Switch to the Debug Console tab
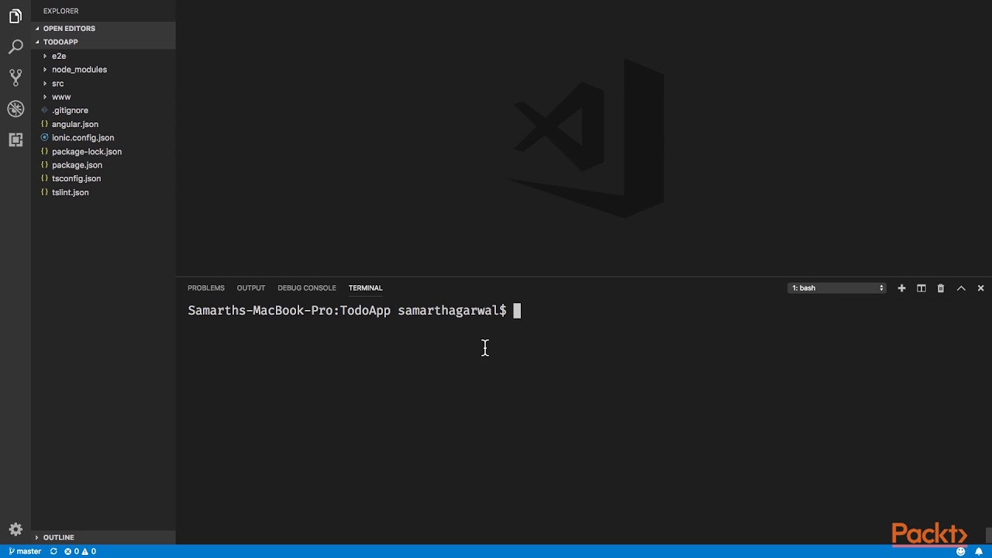Image resolution: width=992 pixels, height=558 pixels. coord(307,288)
